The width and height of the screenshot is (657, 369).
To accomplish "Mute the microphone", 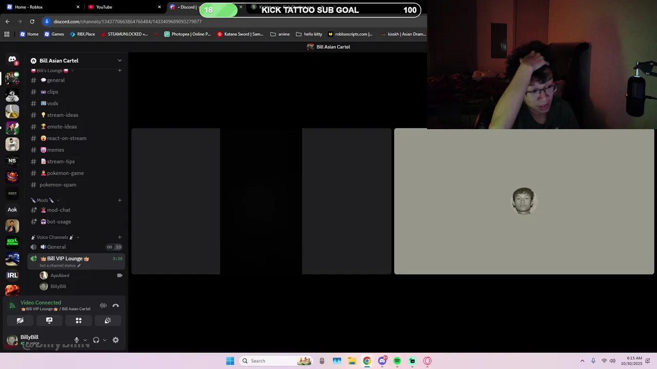I will pyautogui.click(x=76, y=340).
